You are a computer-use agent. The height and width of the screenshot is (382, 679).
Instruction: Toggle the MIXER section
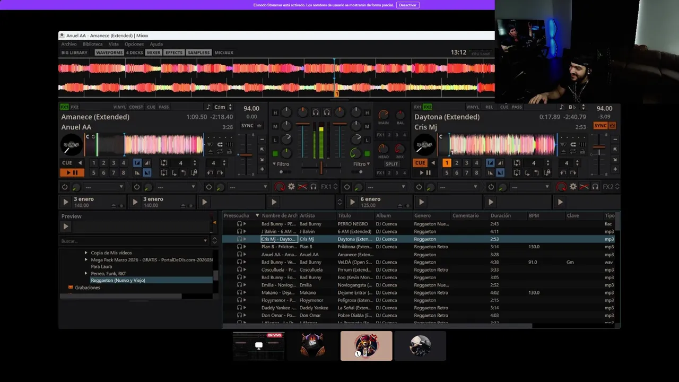[154, 53]
